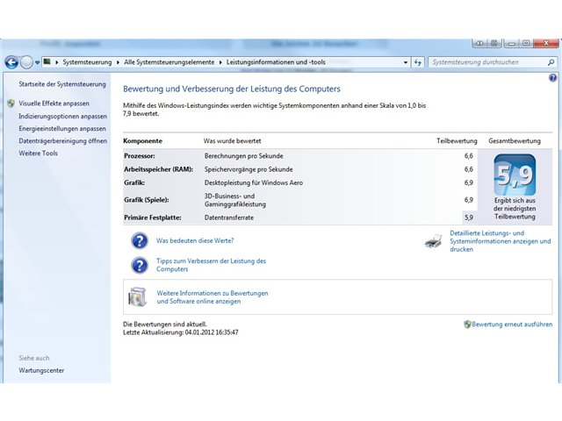
Task: Open Detaillierte Leistungs- und Systeminformationen link
Action: click(x=501, y=241)
